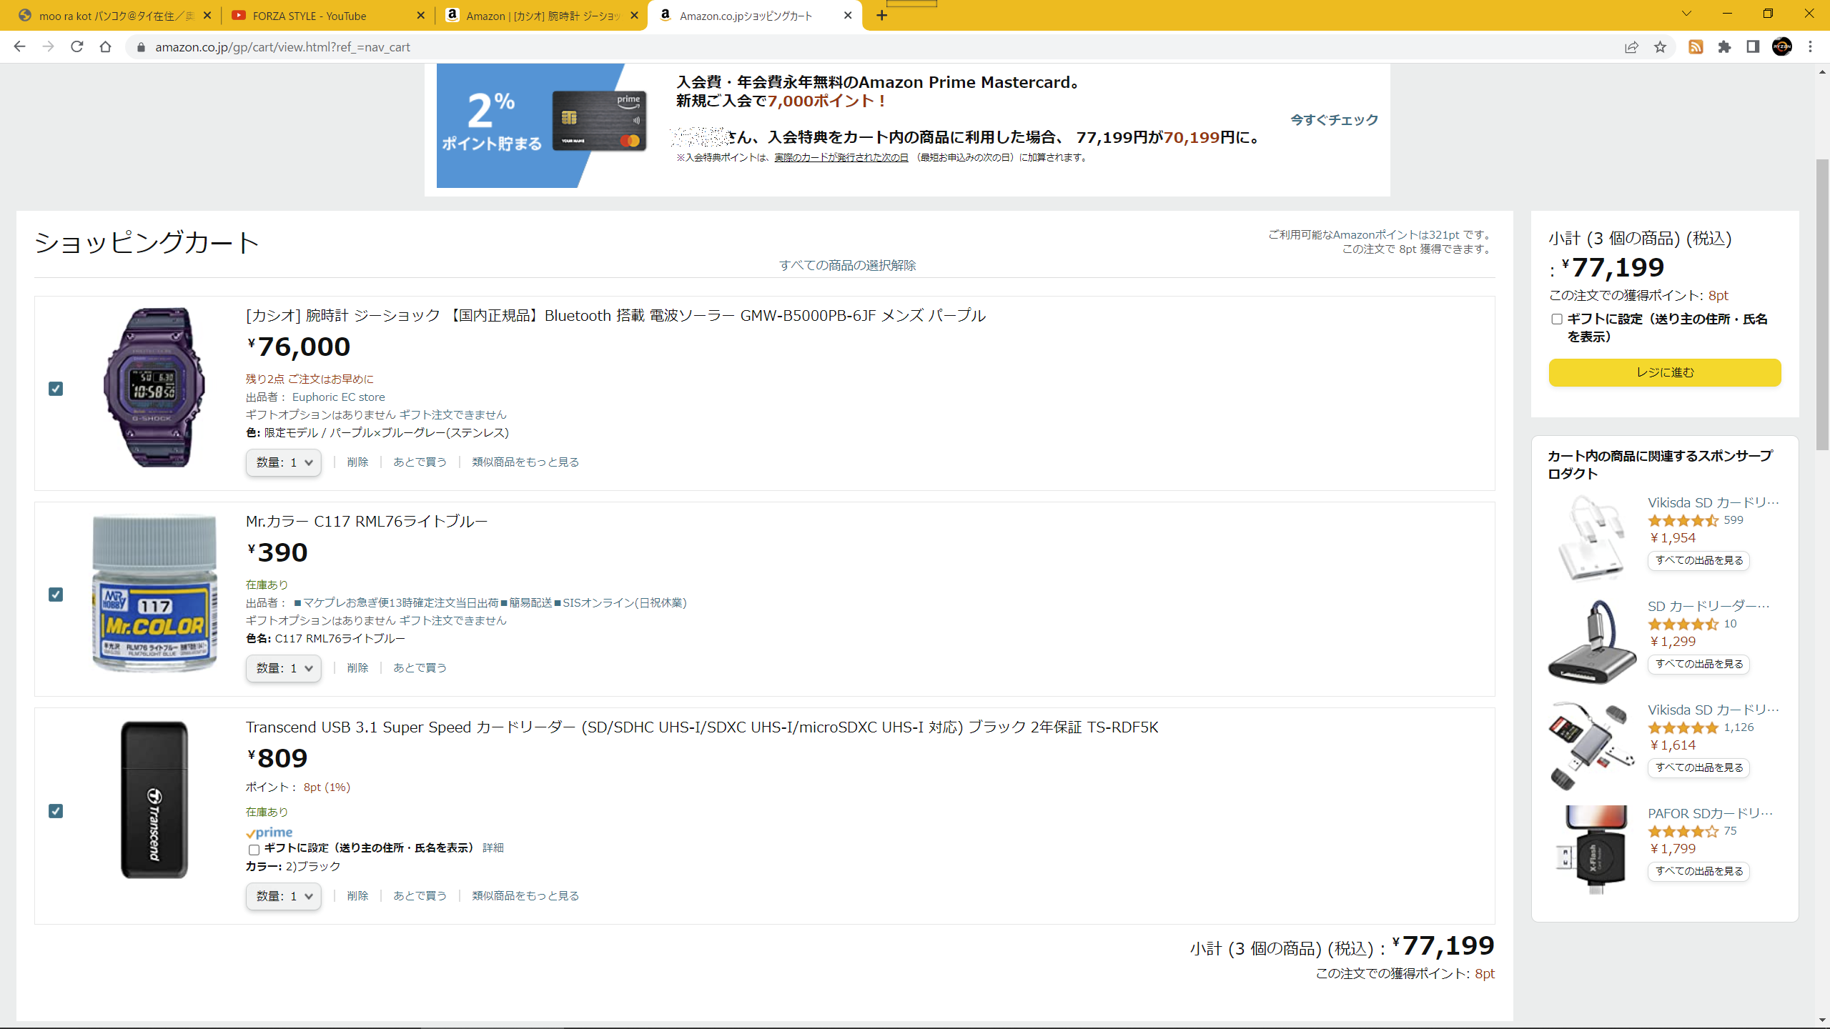This screenshot has height=1029, width=1830.
Task: Open the Chrome profile avatar
Action: [1782, 47]
